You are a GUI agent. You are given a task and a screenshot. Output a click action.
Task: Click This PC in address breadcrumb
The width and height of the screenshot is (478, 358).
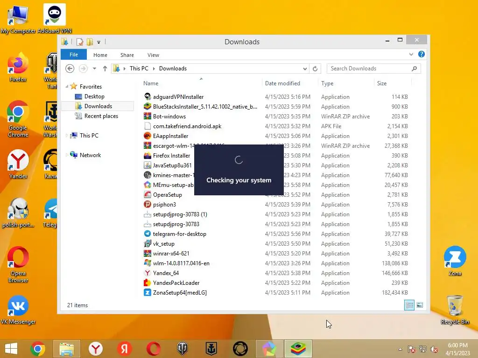[139, 69]
